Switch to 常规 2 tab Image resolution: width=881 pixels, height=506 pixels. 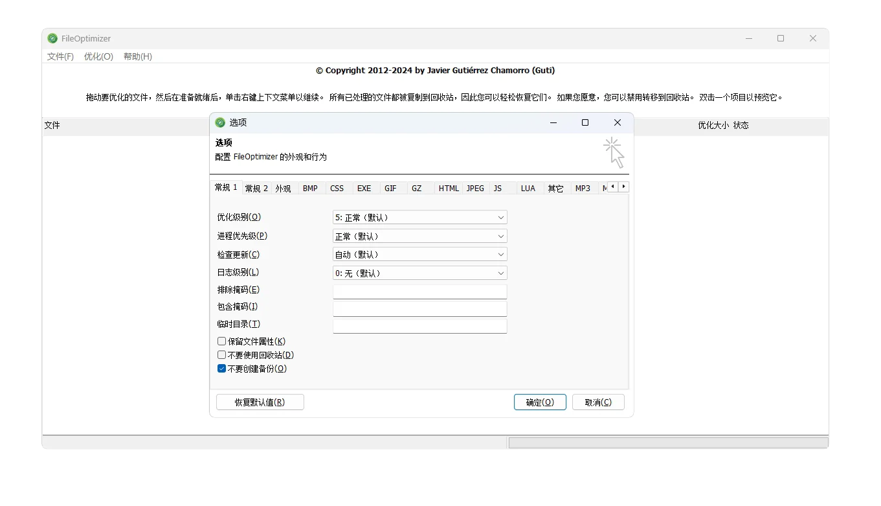tap(256, 189)
